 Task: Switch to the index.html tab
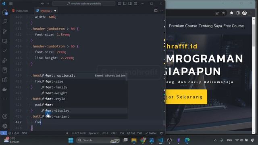(21, 11)
